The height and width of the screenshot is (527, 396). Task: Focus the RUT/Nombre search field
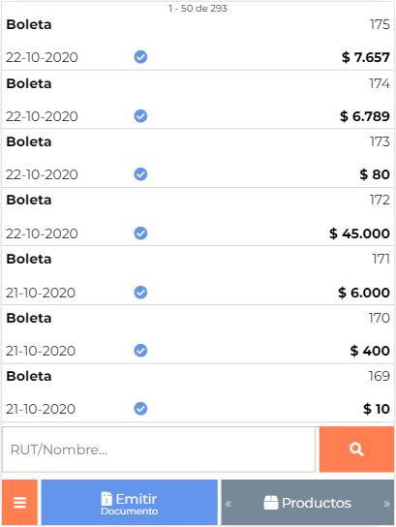click(159, 449)
